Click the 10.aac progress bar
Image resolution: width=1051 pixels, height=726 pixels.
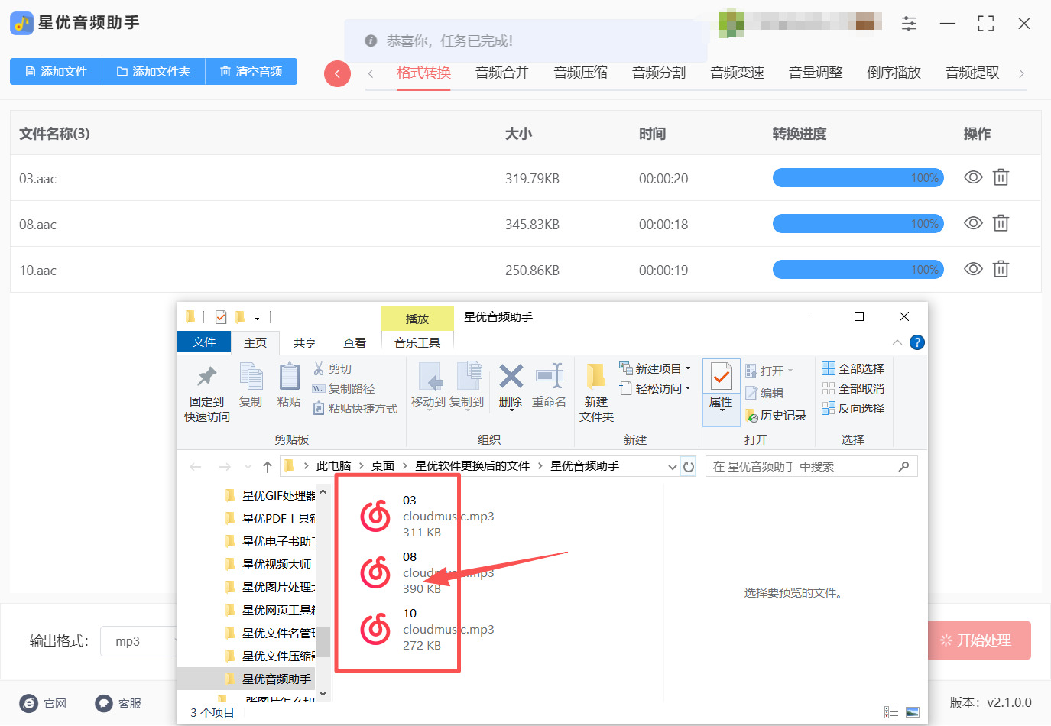click(x=858, y=269)
